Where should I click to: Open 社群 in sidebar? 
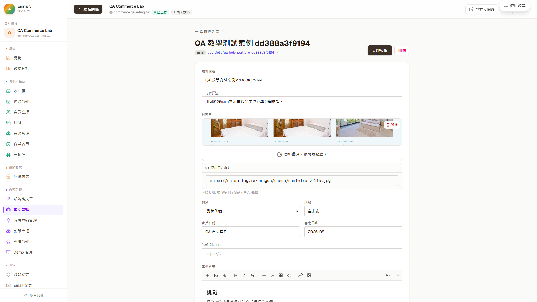point(34,123)
